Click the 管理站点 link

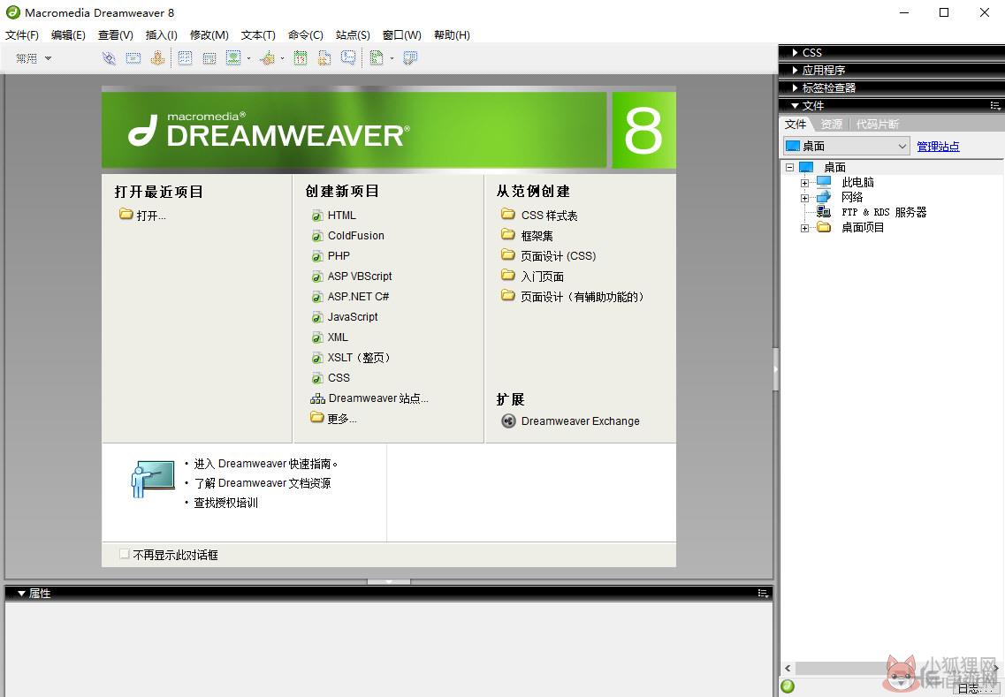pos(938,147)
